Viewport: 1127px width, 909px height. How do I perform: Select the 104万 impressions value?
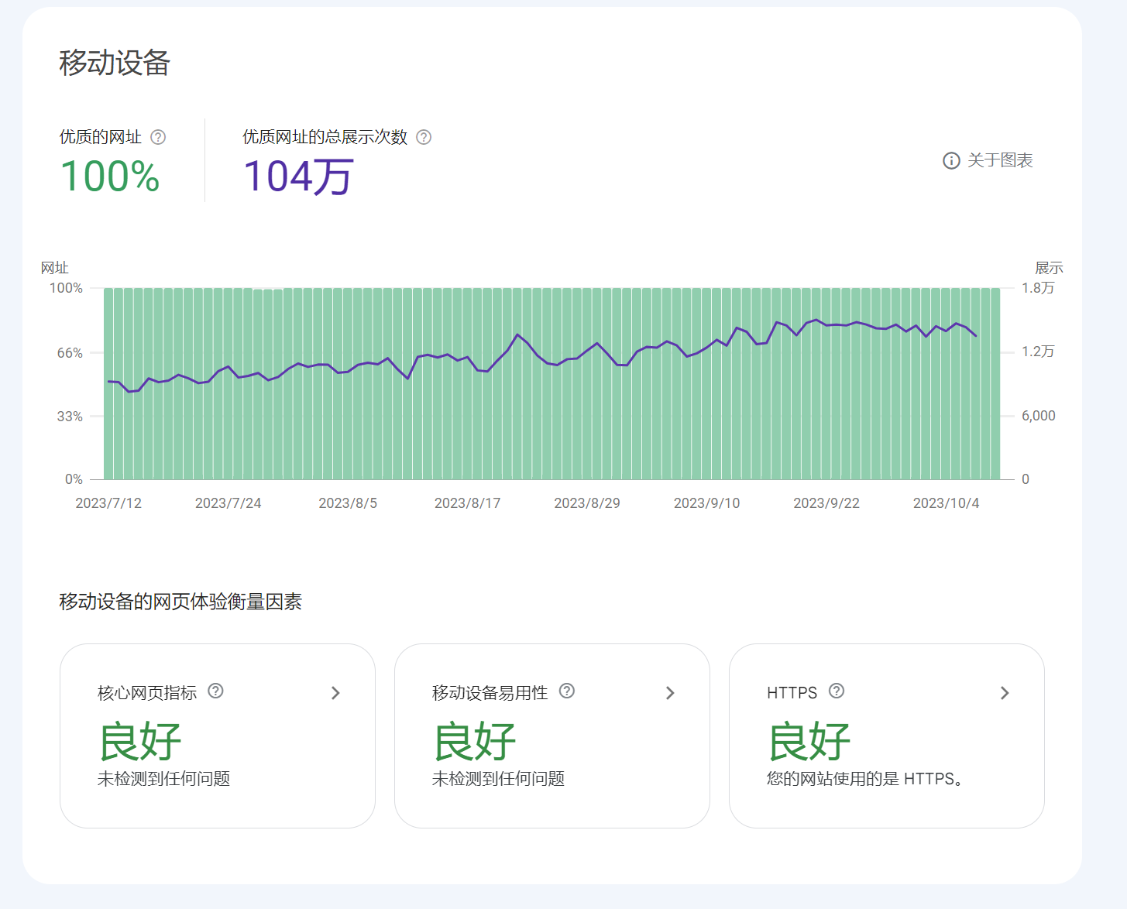point(297,177)
